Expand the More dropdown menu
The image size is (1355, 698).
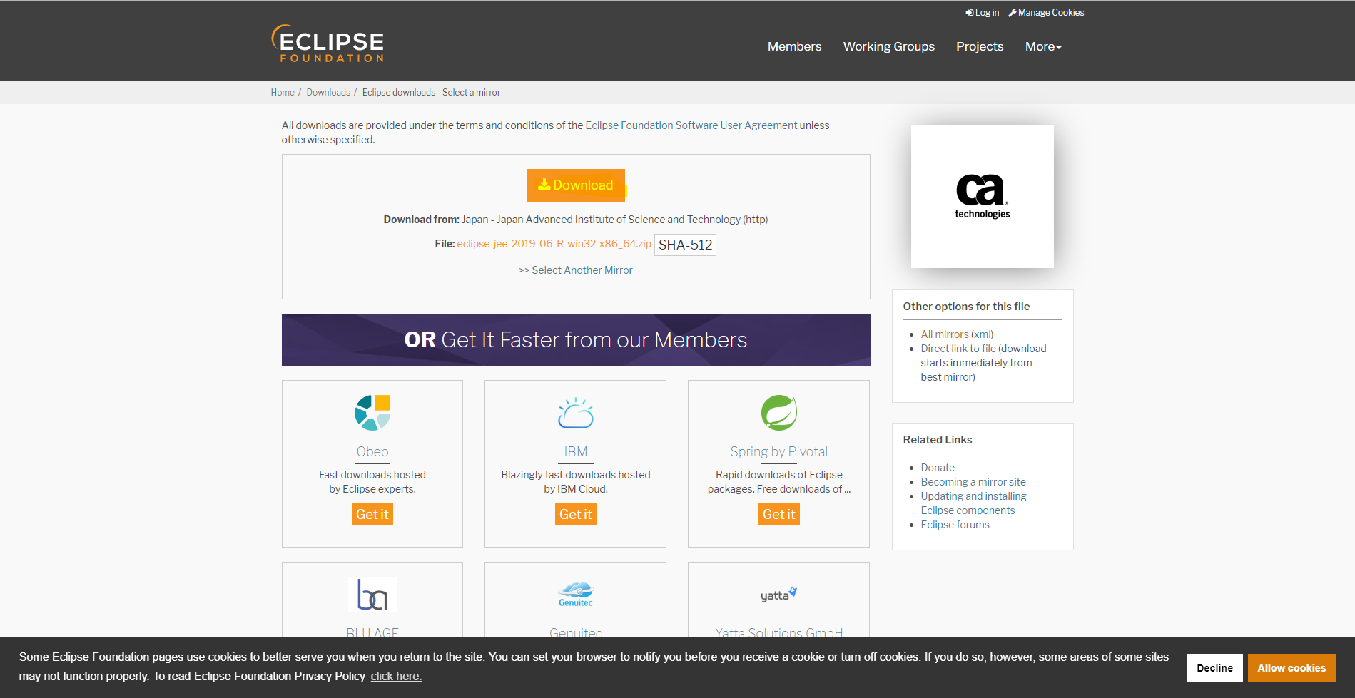[1043, 46]
